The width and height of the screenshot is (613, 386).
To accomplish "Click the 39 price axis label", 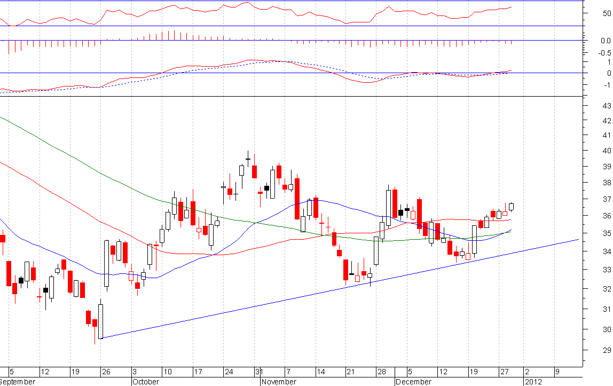I will pyautogui.click(x=607, y=167).
